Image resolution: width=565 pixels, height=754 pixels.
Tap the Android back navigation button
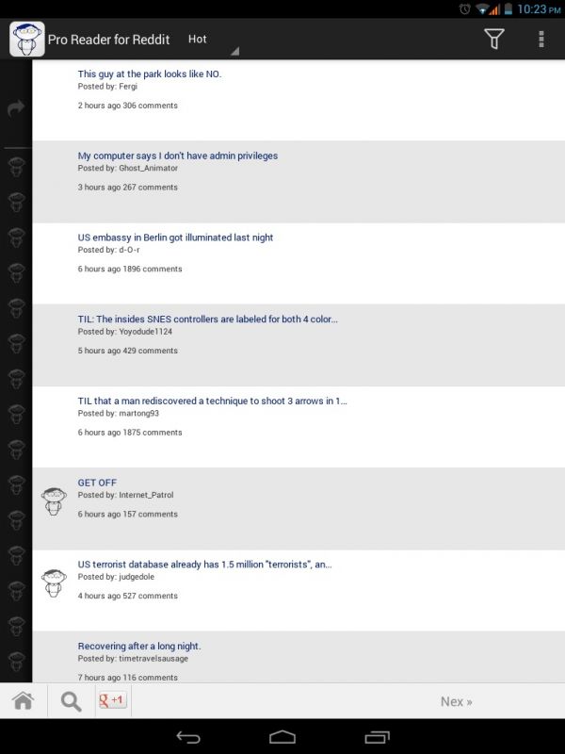tap(187, 737)
